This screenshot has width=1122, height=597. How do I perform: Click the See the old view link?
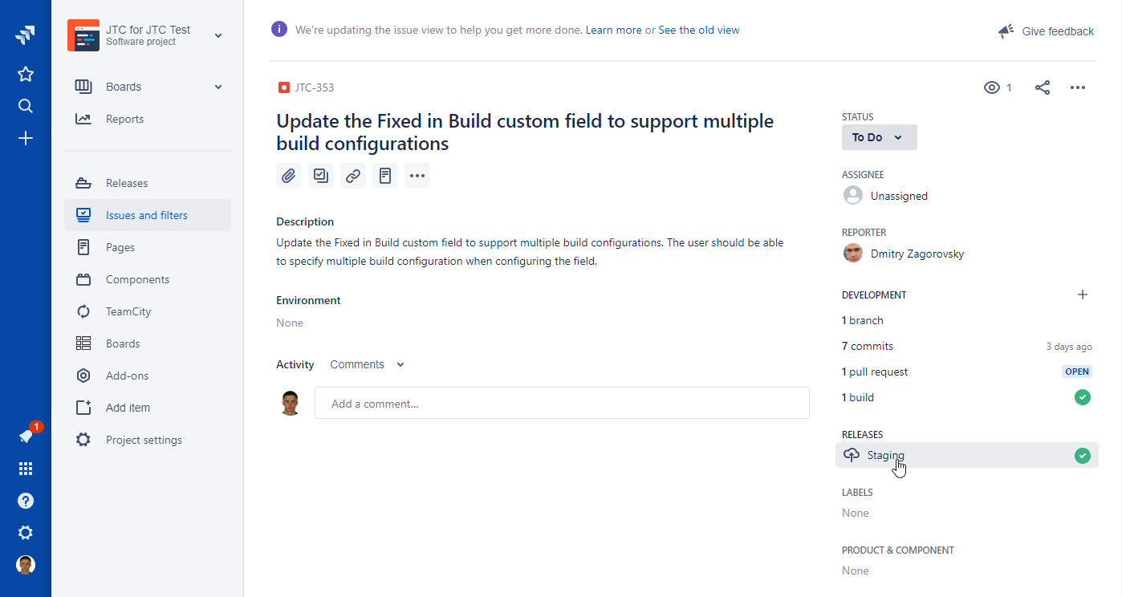click(x=698, y=30)
